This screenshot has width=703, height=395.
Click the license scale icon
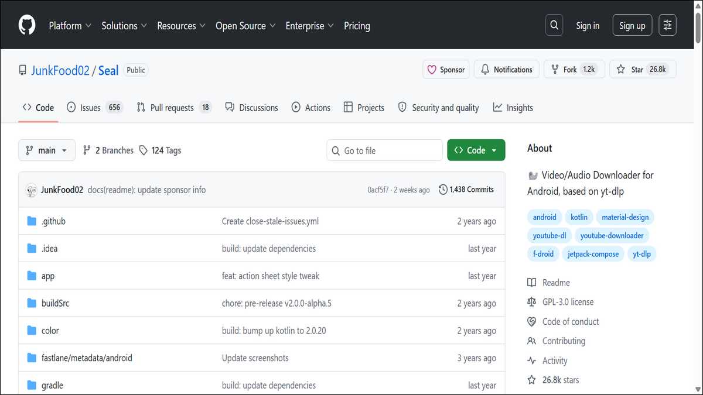[x=531, y=302]
